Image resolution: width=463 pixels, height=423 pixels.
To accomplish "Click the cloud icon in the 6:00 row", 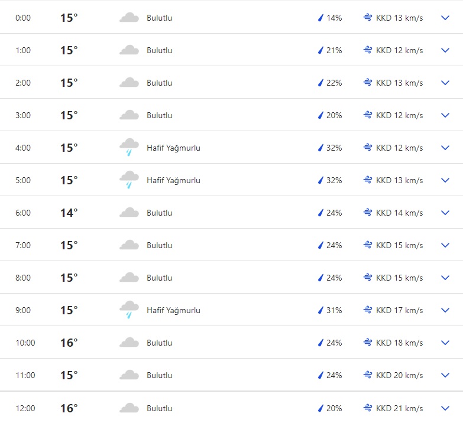I will (x=129, y=213).
